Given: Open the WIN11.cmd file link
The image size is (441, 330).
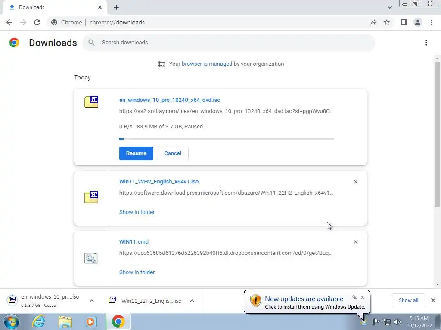Looking at the screenshot, I should coord(134,241).
